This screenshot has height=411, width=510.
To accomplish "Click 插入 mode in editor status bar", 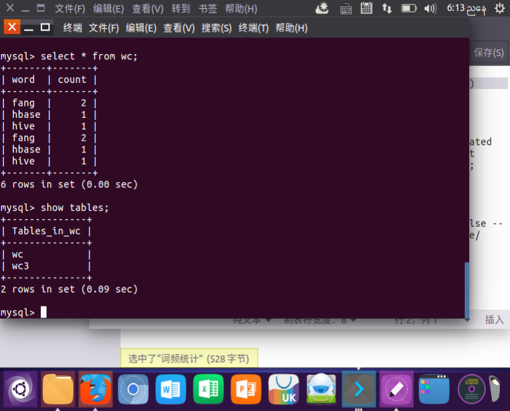I will (494, 319).
